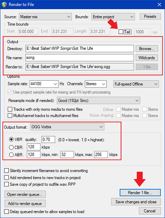165x218 pixels.
Task: Open the Source dropdown showing Master mix
Action: (45, 17)
